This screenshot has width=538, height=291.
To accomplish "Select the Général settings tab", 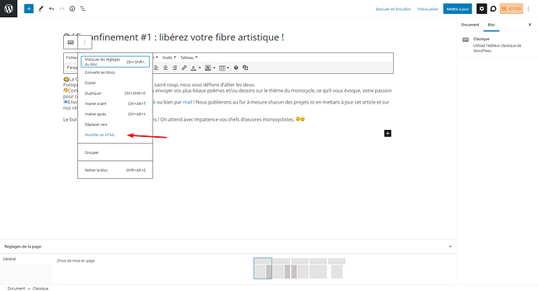I will coord(9,259).
